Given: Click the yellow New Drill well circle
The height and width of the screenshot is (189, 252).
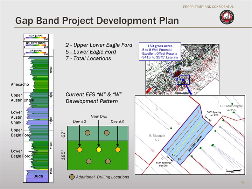Looking at the screenshot, I should pyautogui.click(x=99, y=149).
